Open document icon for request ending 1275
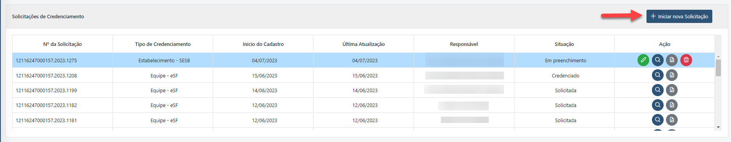Screen dimensions: 731x142 (x=672, y=60)
